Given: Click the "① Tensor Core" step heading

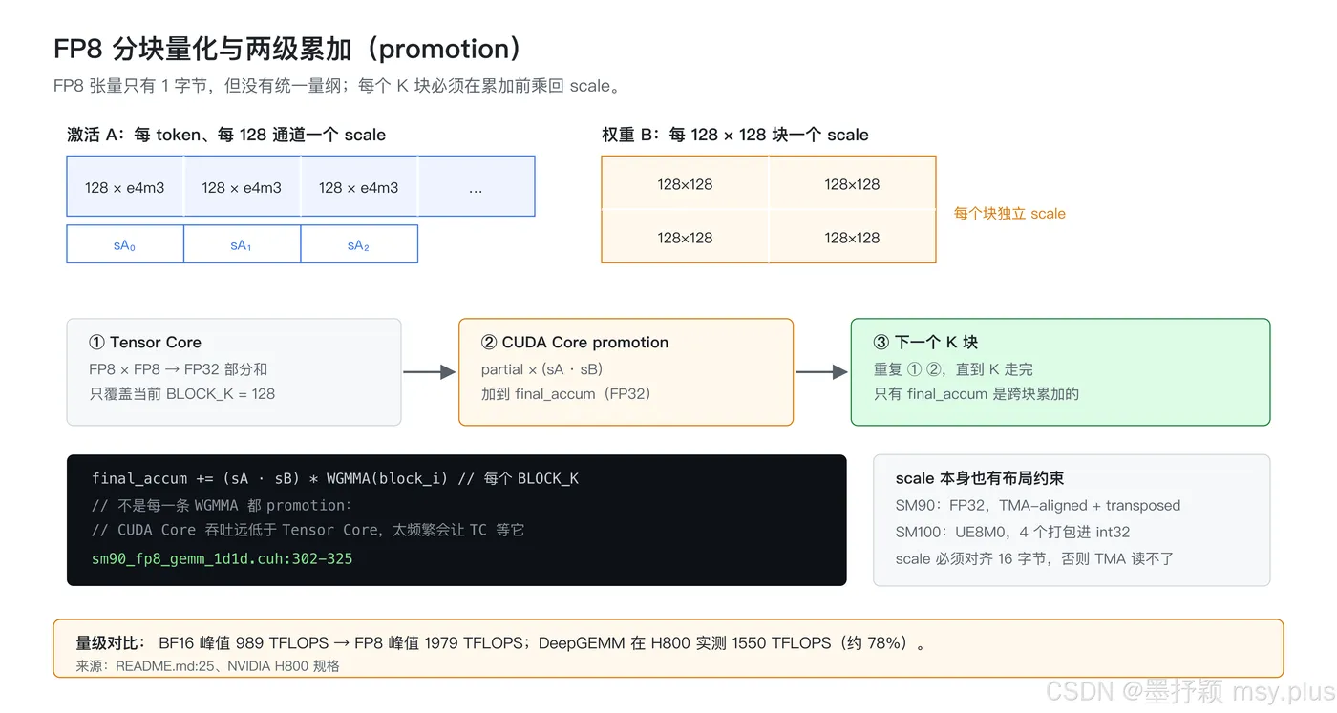Looking at the screenshot, I should tap(145, 343).
